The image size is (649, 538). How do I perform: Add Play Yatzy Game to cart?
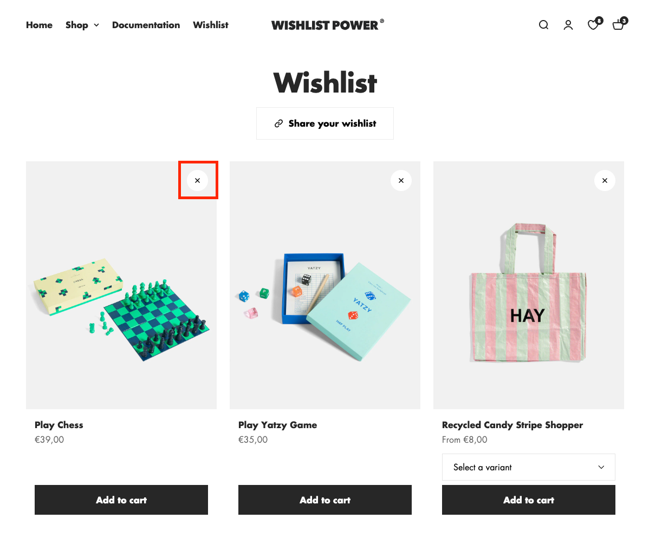(x=325, y=500)
